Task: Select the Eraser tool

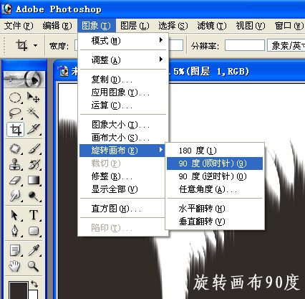Action: 15,181
